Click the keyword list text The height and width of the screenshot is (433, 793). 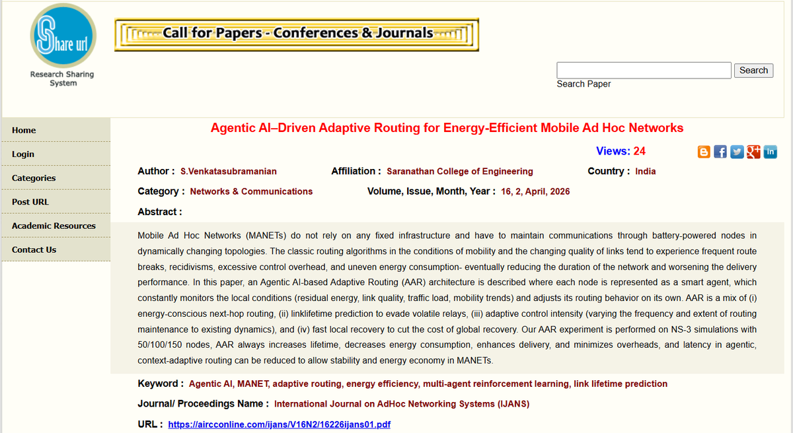pyautogui.click(x=428, y=383)
